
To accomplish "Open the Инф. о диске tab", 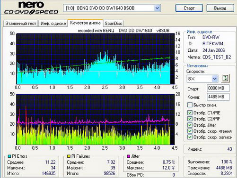I will click(x=53, y=24).
